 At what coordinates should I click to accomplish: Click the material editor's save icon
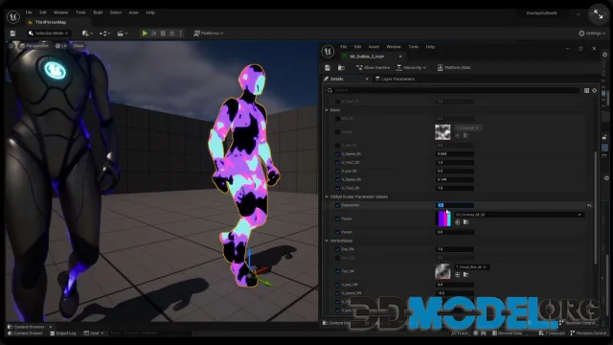pos(328,68)
